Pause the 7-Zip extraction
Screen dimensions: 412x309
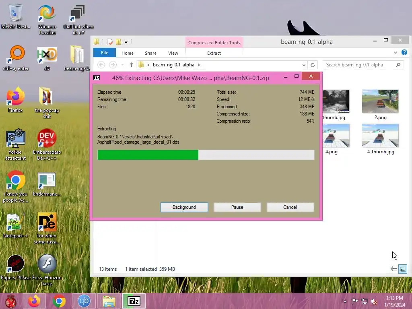click(237, 207)
